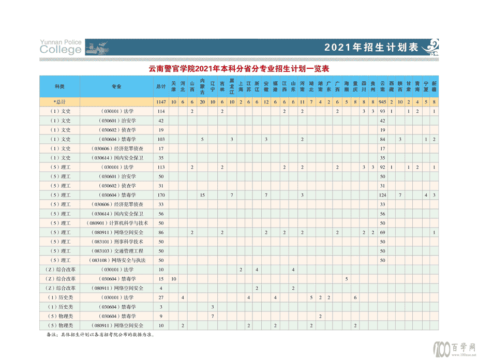Click the title 云南警官学院2021年本科分省分专业招生计划一览表
The image size is (478, 359).
pos(239,69)
